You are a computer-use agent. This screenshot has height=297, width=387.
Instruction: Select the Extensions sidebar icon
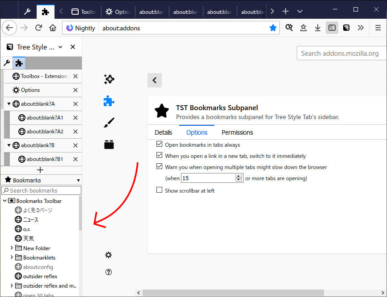click(x=109, y=101)
